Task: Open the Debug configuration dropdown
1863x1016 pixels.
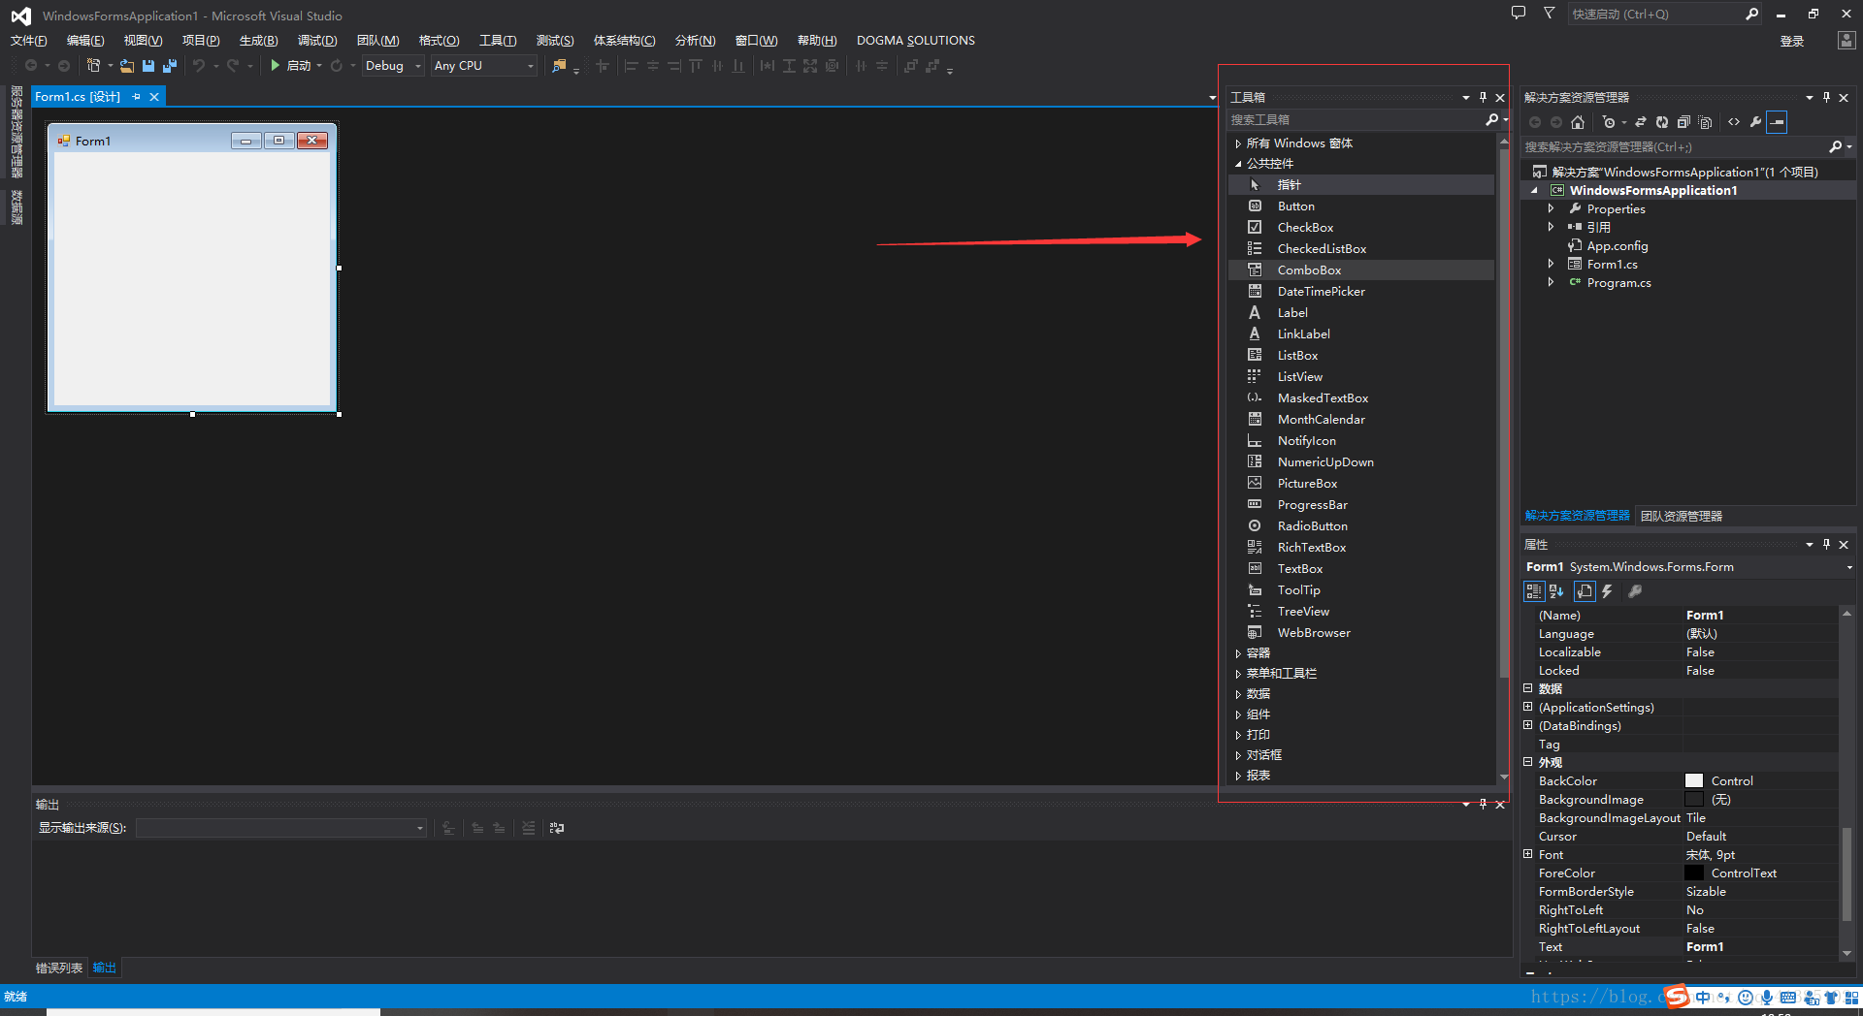Action: (x=418, y=66)
